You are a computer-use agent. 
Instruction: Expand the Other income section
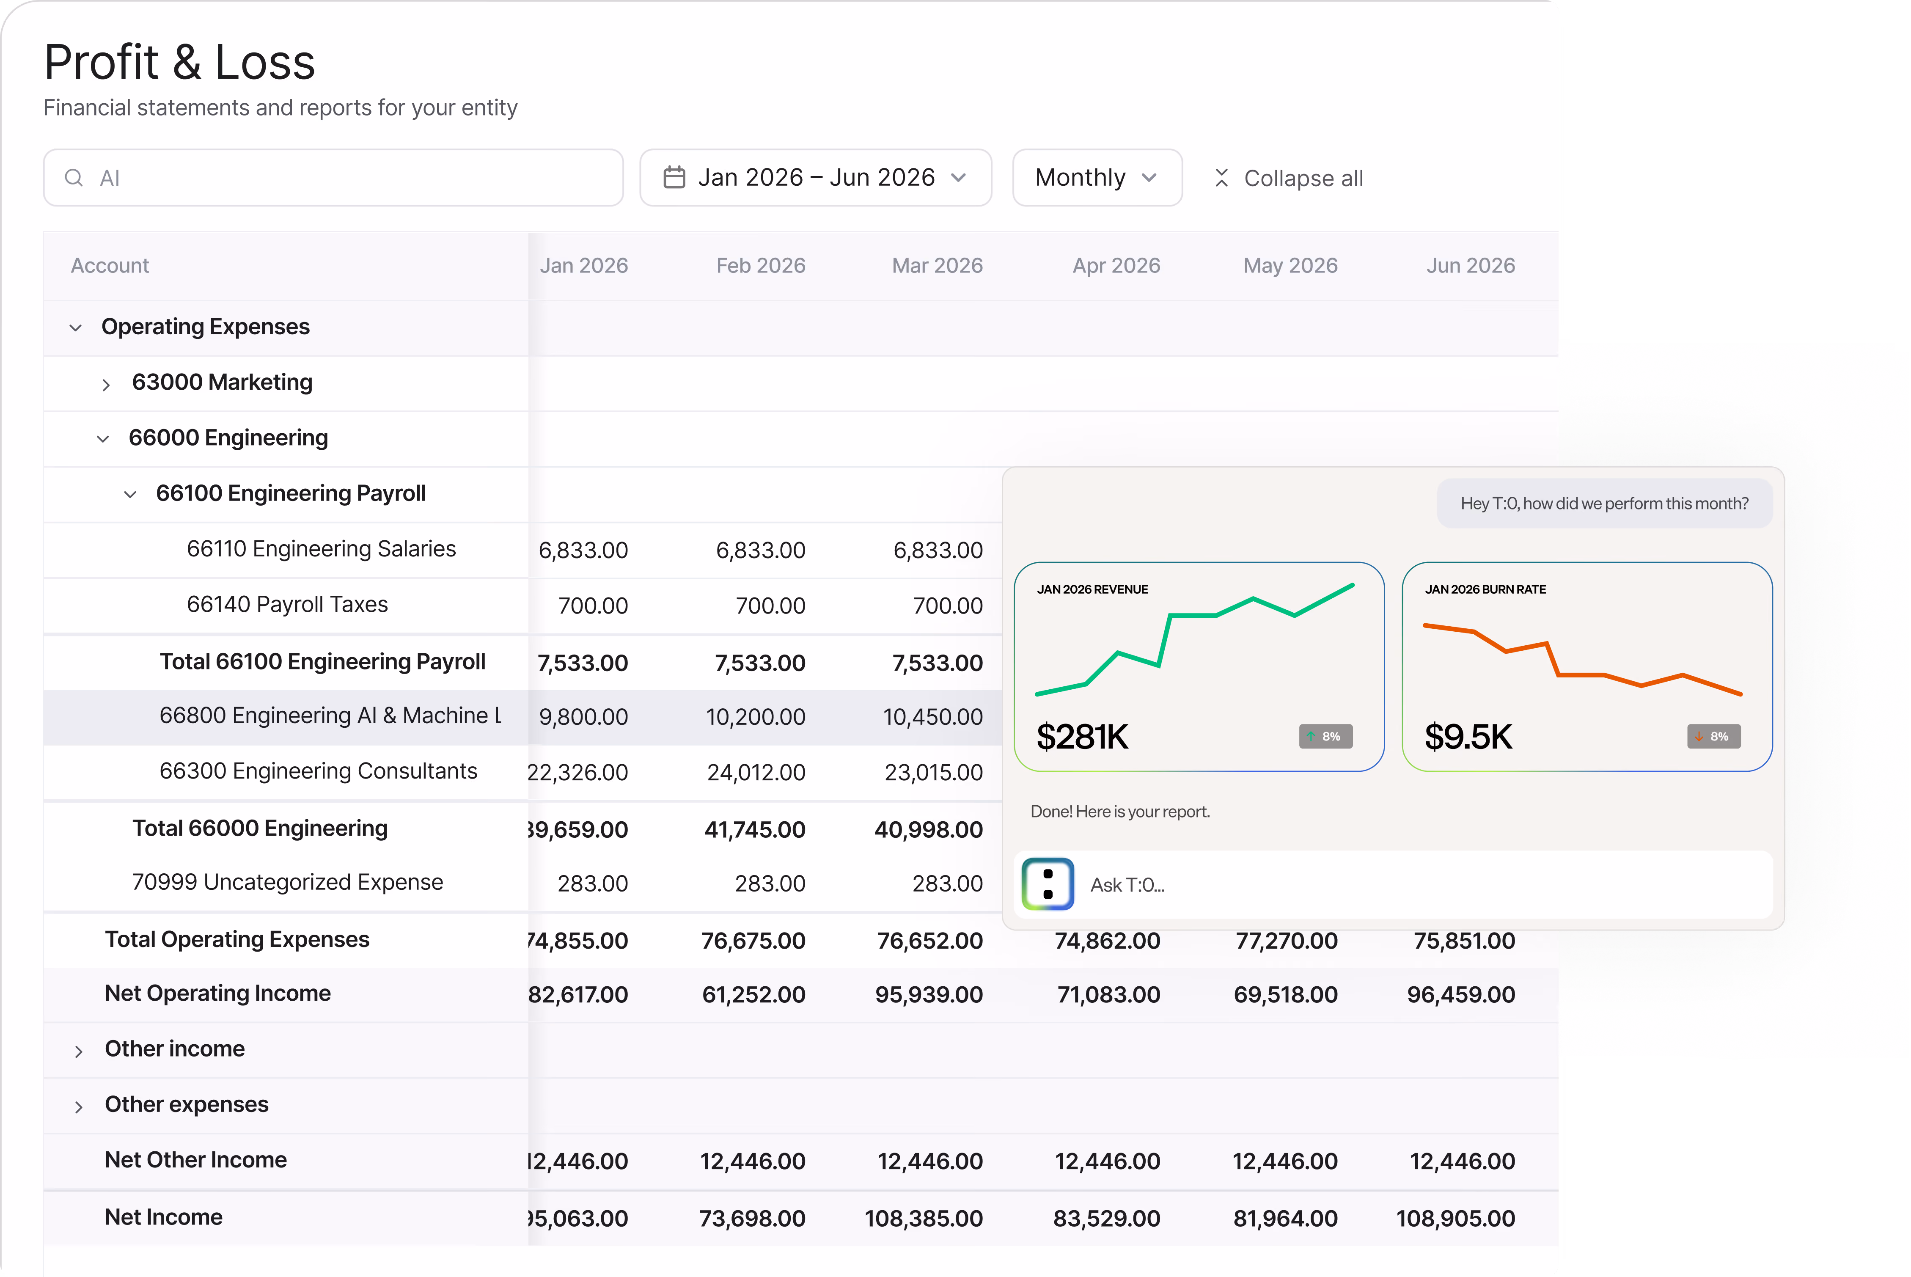point(78,1051)
